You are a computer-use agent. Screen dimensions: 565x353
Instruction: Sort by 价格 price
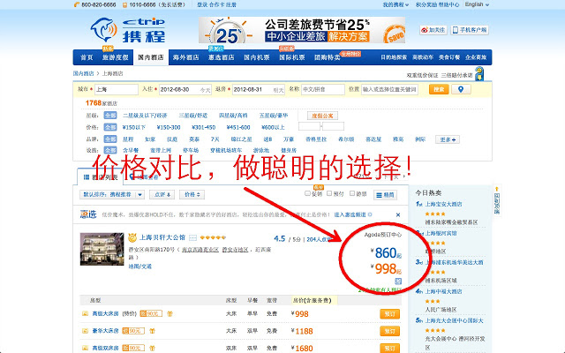pos(192,194)
